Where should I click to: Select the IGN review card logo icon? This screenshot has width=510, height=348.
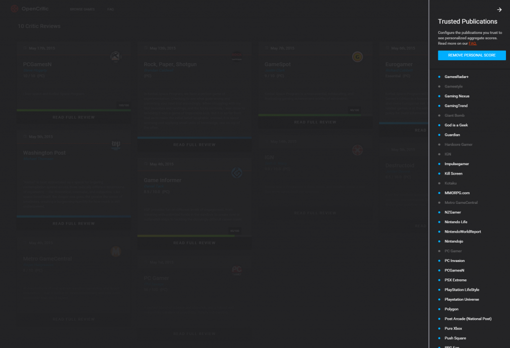point(357,150)
